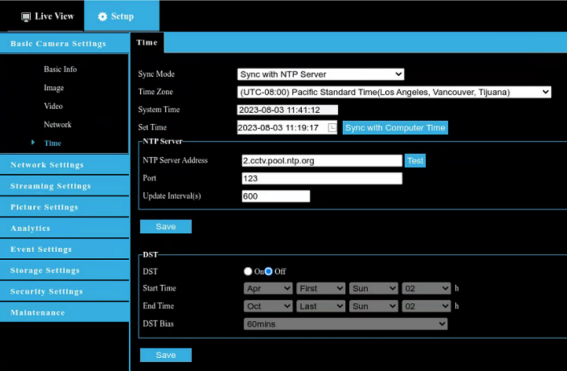Switch to the Time tab

coord(147,42)
